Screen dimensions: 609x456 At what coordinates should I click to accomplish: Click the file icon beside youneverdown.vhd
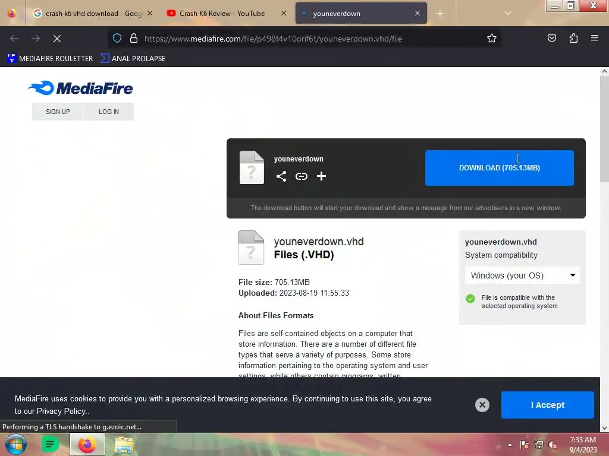point(251,248)
